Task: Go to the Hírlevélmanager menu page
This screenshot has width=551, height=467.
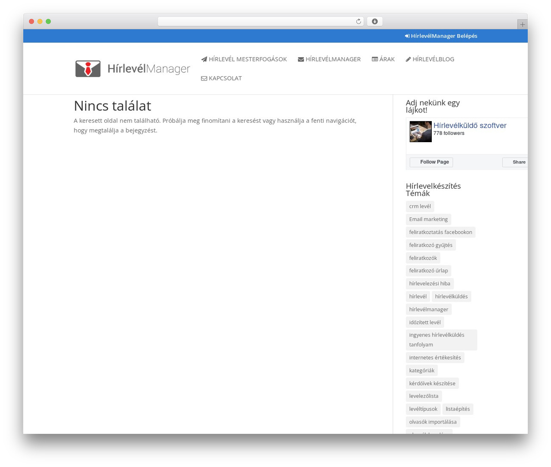Action: pyautogui.click(x=329, y=59)
